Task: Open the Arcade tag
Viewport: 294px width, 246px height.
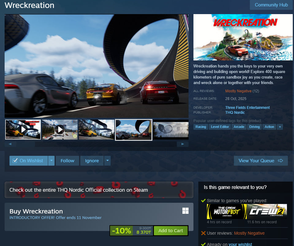Action: (239, 127)
